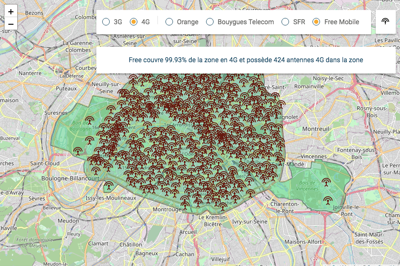The image size is (400, 266).
Task: Zoom out of the map
Action: (x=11, y=24)
